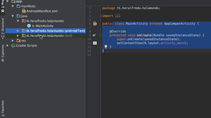
Task: Click the yellow lightbulb intention icon
Action: point(106,47)
